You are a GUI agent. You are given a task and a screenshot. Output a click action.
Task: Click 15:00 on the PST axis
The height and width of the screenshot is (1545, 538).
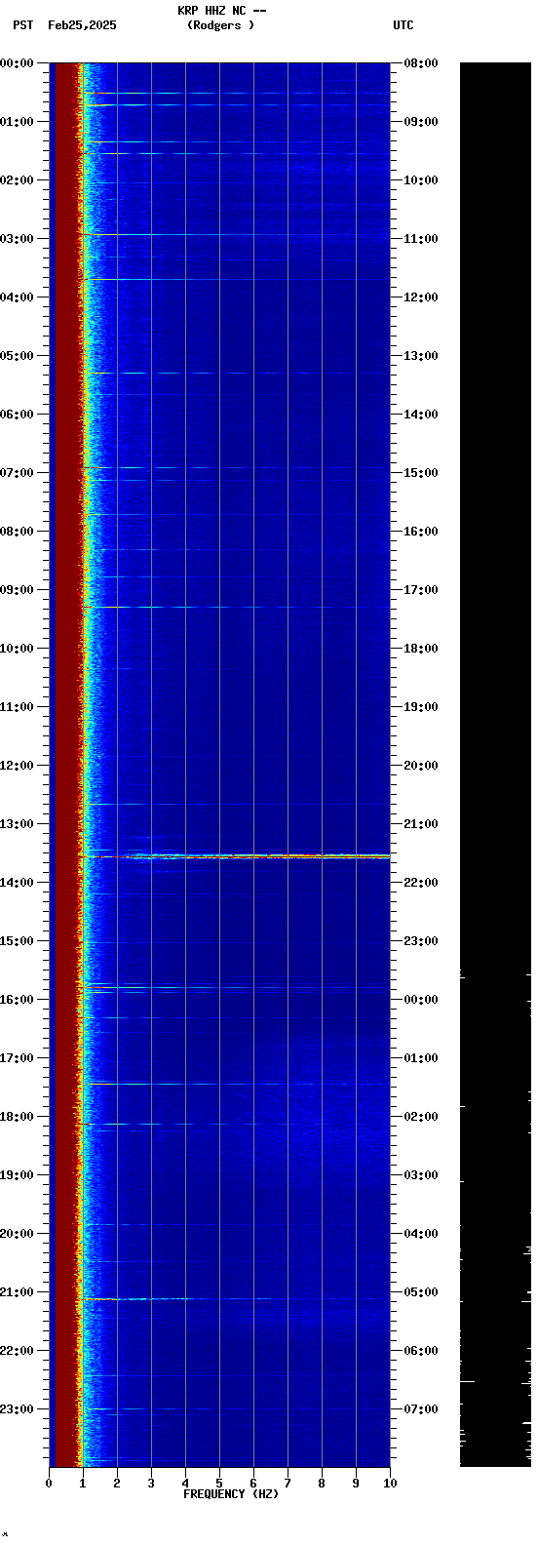coord(17,941)
